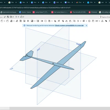This screenshot has width=110, height=110.
Task: Select the Right plane label in viewport
Action: [x=78, y=44]
